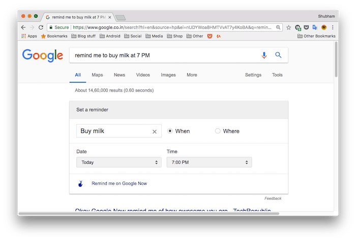Image resolution: width=356 pixels, height=241 pixels.
Task: Go back using the browser back arrow
Action: coord(23,27)
